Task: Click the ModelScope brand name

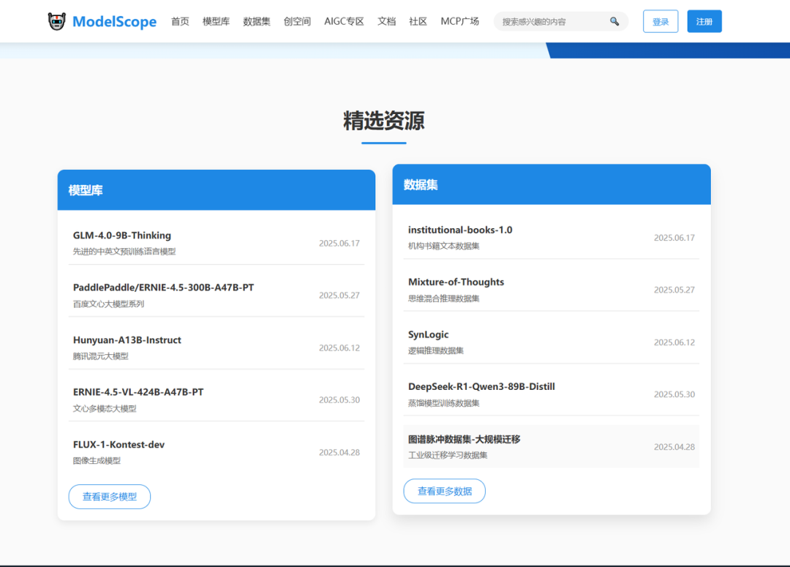Action: point(114,22)
